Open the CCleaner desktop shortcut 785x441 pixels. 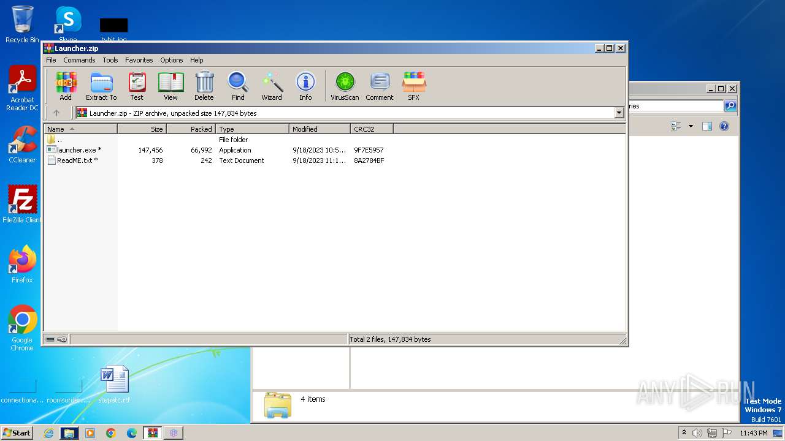(x=22, y=145)
